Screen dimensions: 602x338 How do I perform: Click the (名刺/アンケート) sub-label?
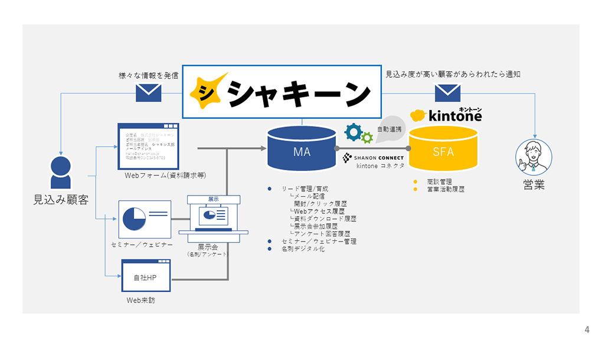(x=207, y=254)
